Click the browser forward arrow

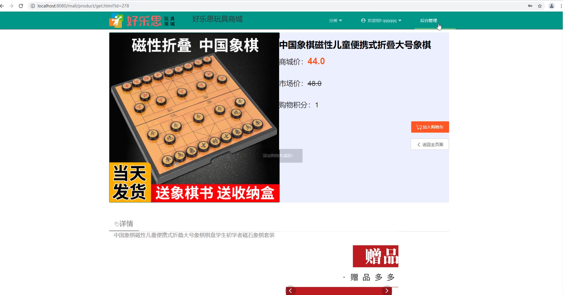11,6
